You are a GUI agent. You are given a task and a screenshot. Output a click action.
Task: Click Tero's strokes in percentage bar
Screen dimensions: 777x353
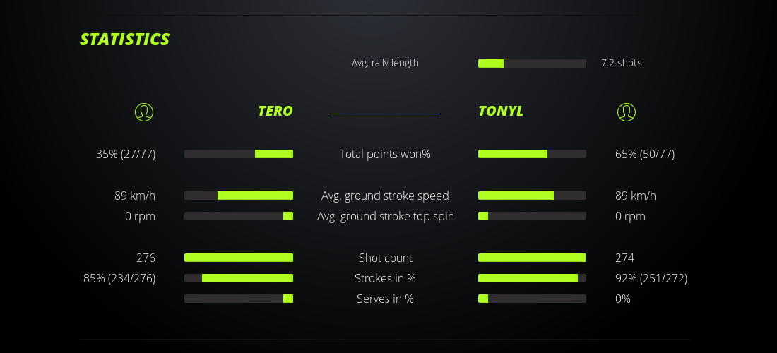click(x=239, y=278)
